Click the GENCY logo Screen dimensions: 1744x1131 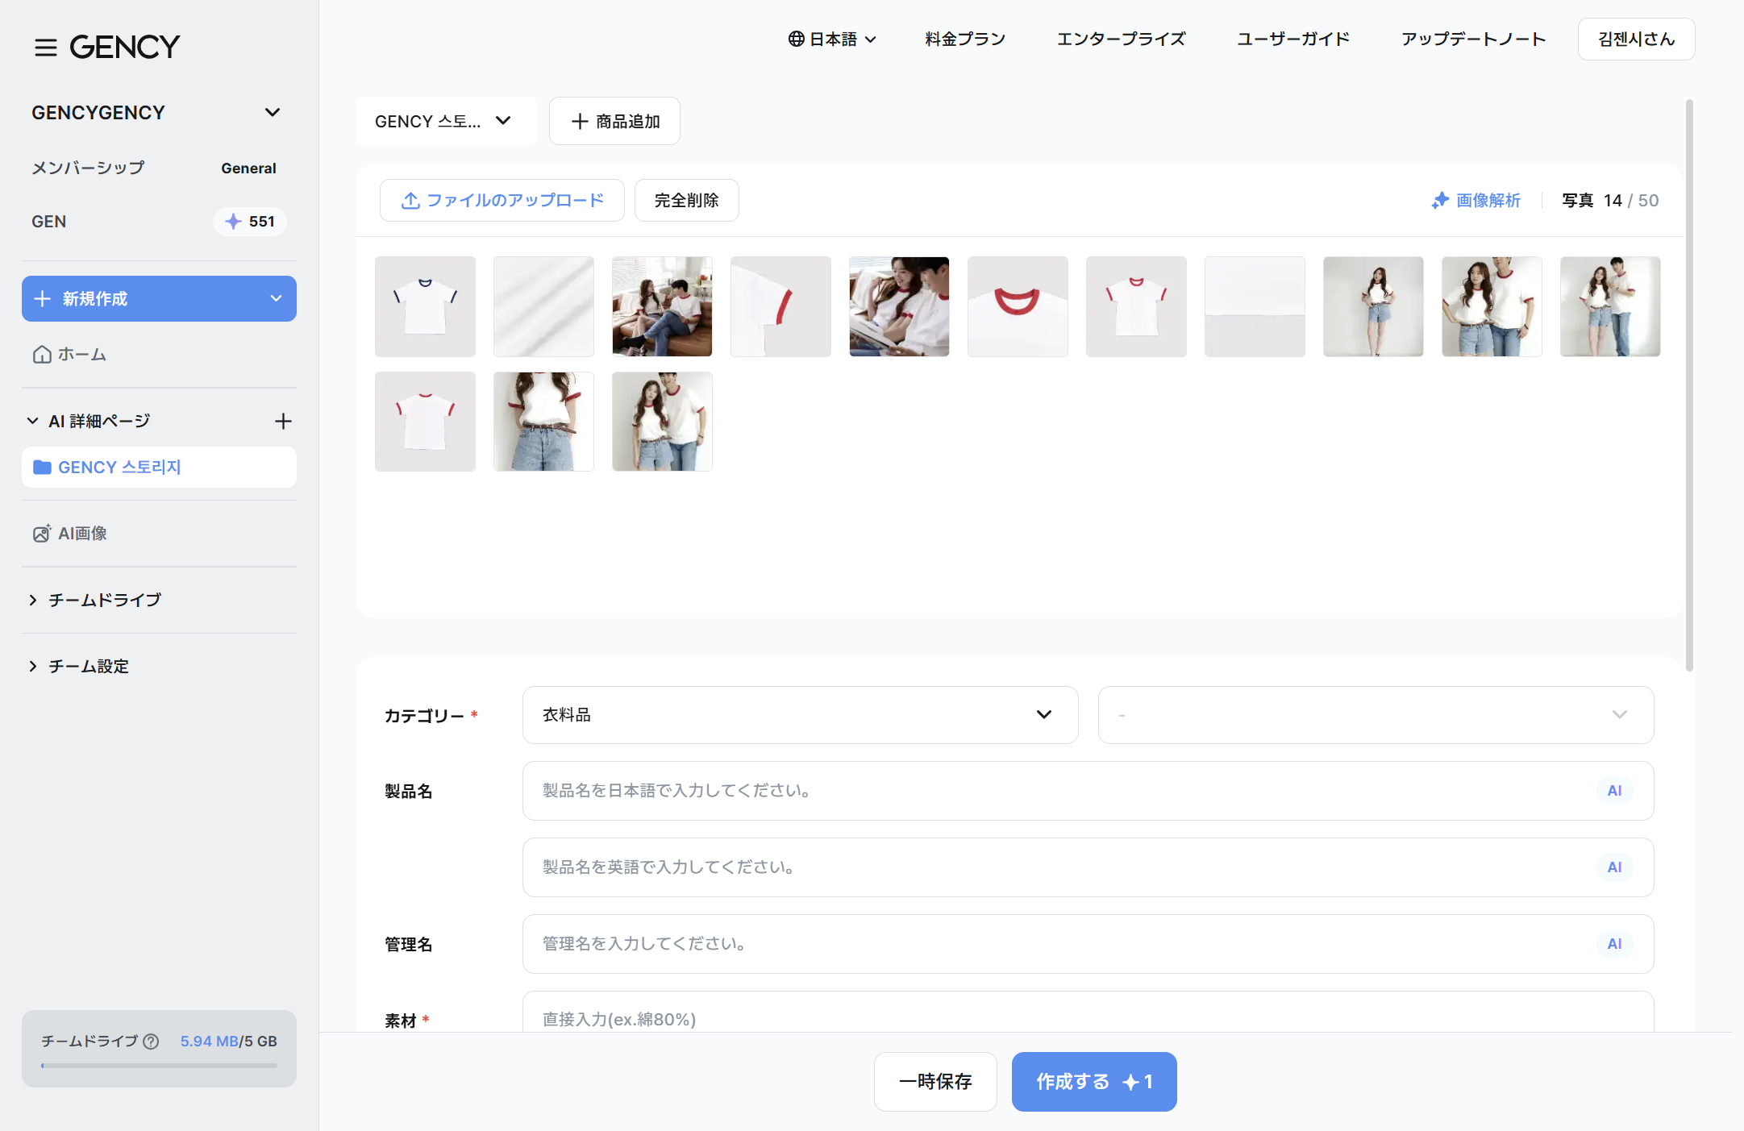click(x=125, y=47)
